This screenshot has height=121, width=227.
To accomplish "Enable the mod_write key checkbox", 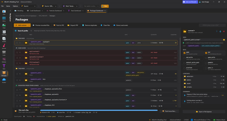I will tap(184, 58).
